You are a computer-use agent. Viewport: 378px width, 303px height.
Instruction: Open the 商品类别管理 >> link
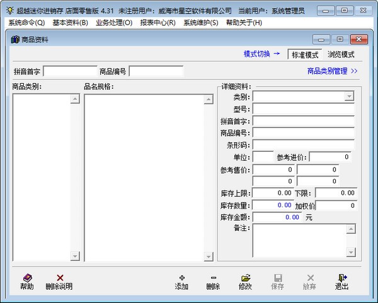pyautogui.click(x=332, y=71)
